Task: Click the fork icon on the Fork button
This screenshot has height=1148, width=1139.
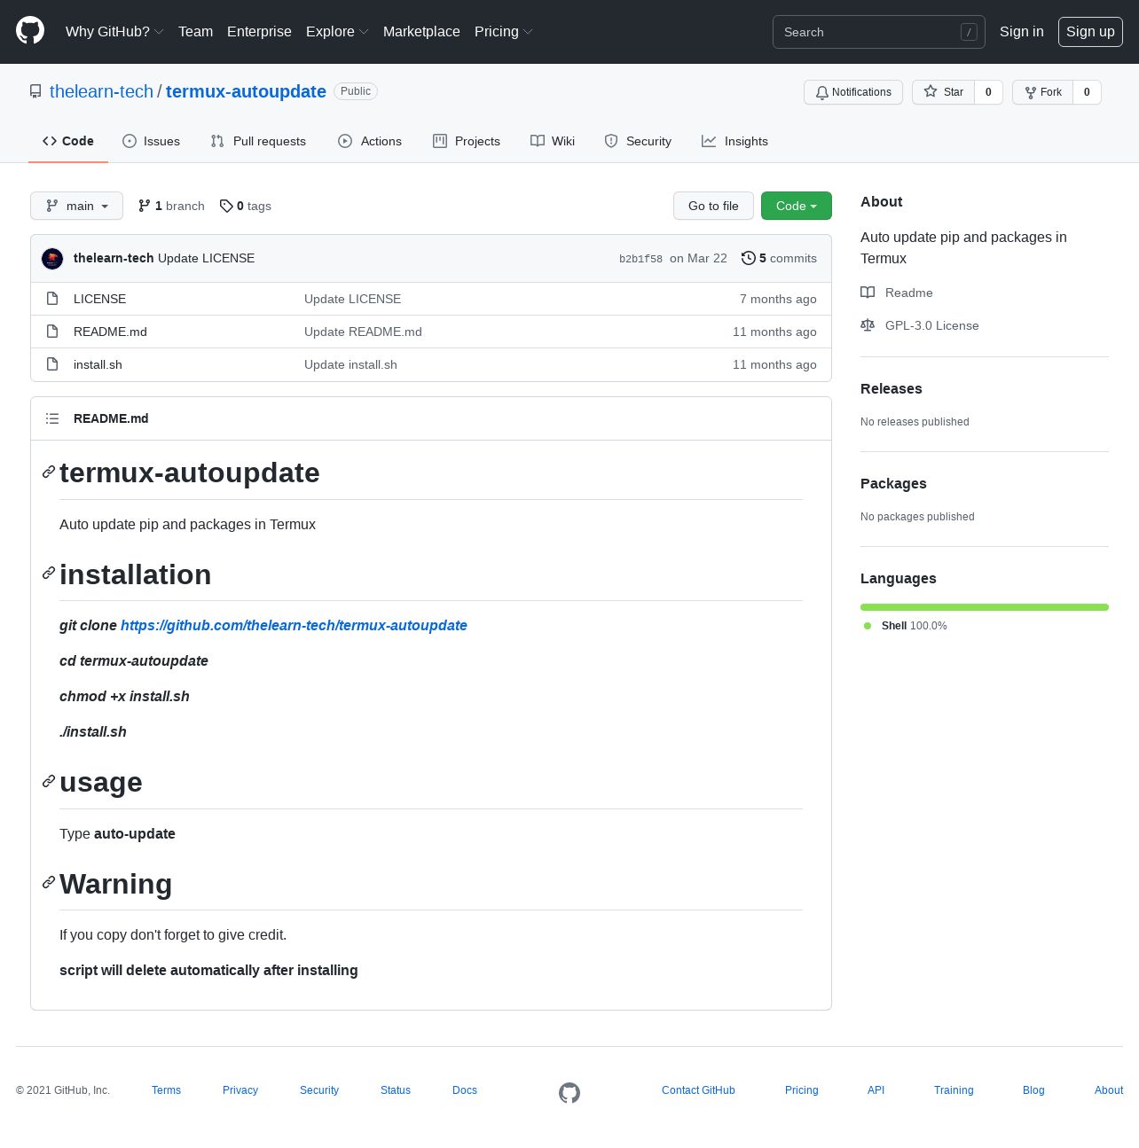Action: click(1031, 92)
